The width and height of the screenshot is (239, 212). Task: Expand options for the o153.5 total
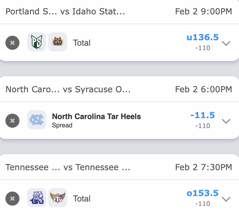pyautogui.click(x=226, y=199)
